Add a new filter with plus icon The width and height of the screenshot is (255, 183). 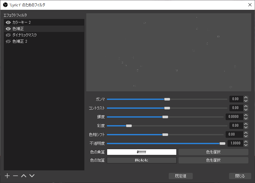click(x=7, y=176)
